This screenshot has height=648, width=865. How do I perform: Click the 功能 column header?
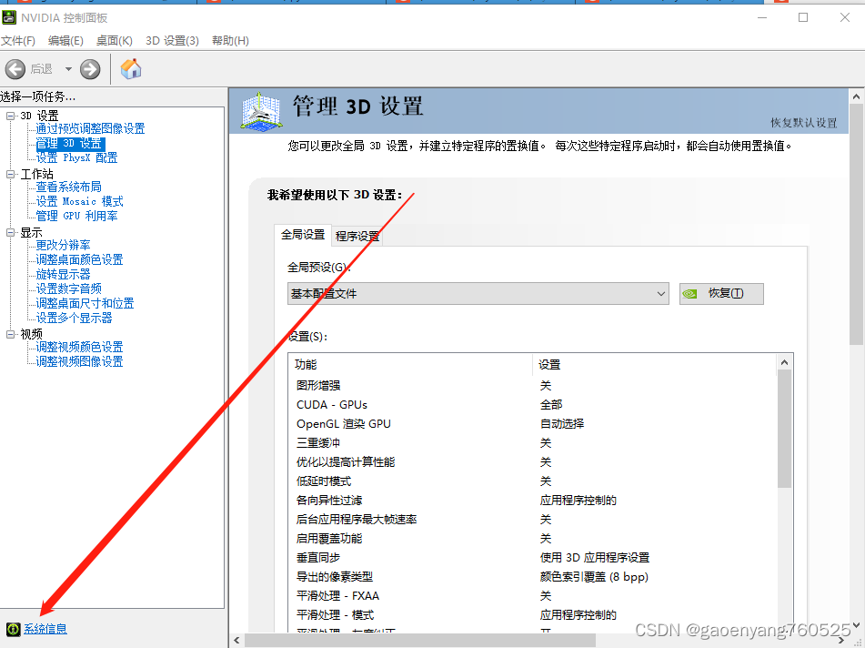(410, 364)
